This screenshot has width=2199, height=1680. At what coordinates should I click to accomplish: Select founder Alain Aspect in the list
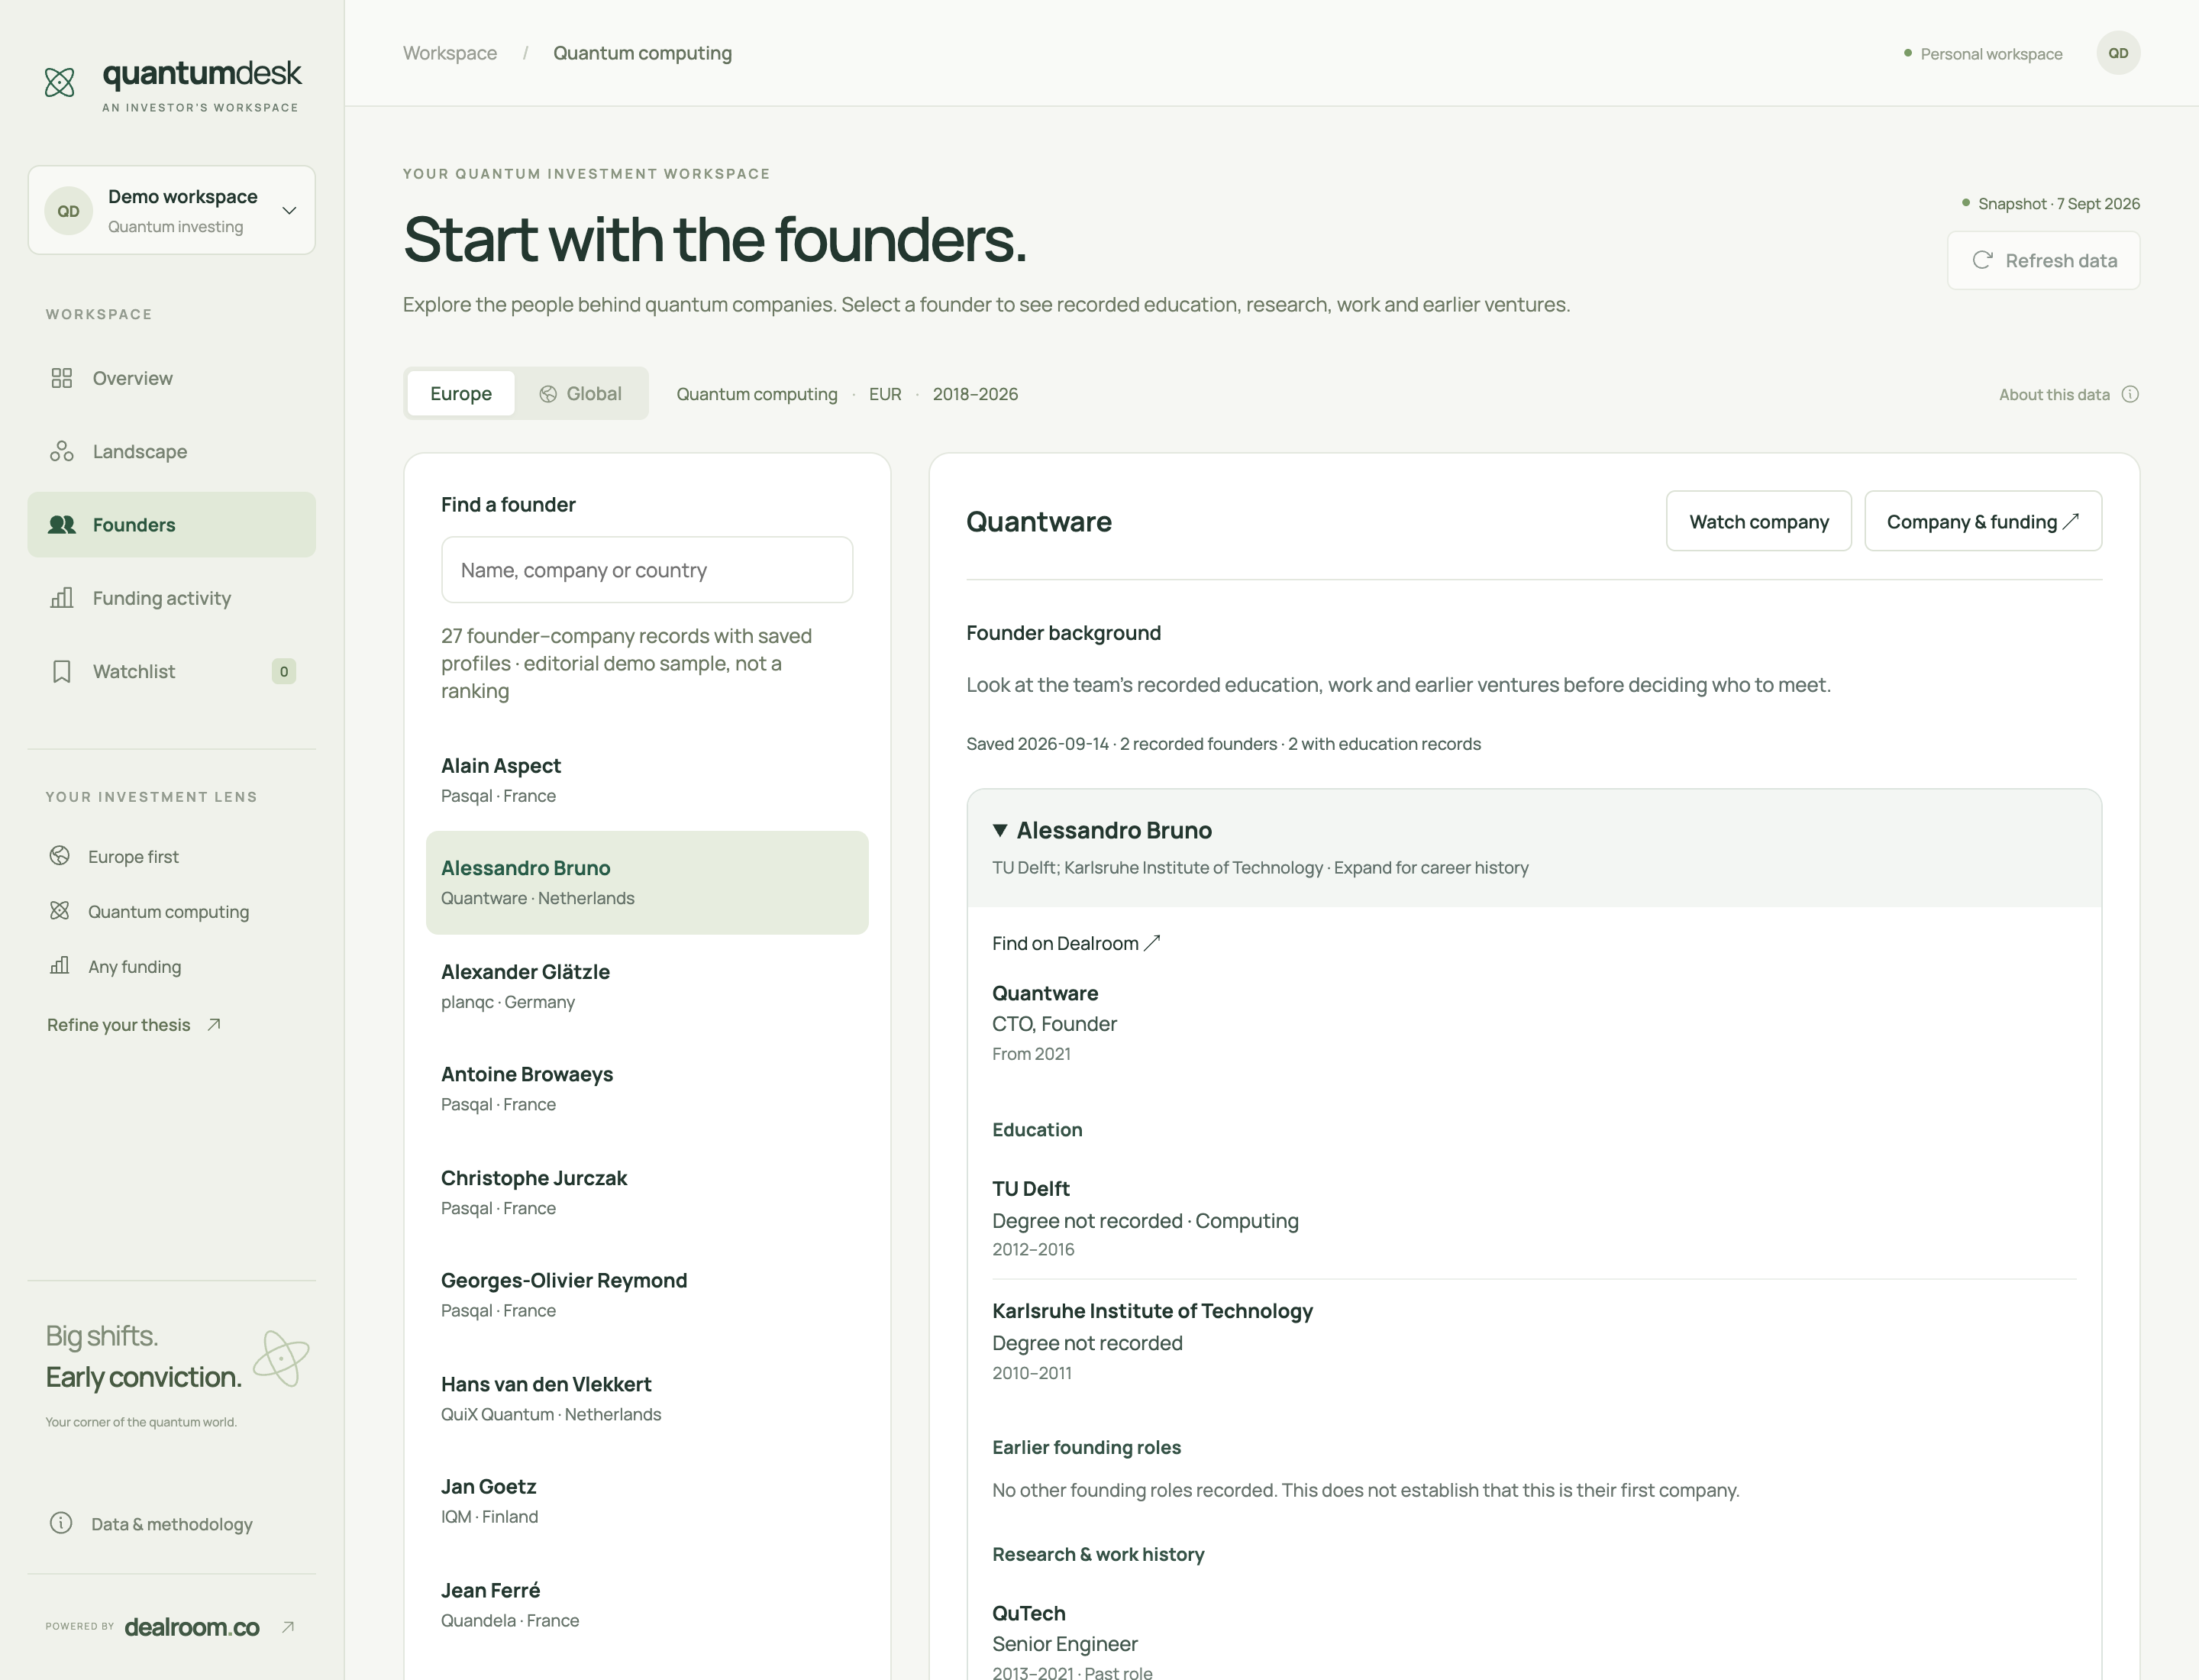(647, 780)
